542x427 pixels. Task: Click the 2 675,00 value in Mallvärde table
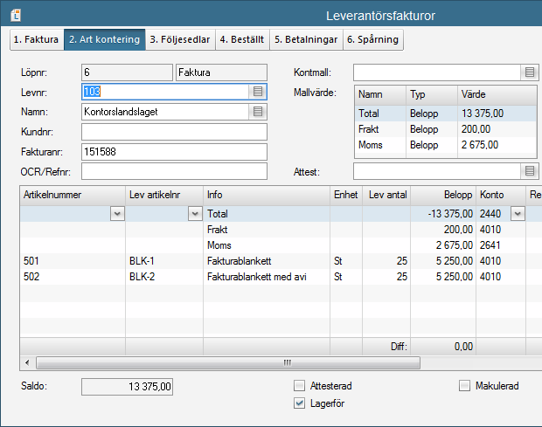[480, 145]
